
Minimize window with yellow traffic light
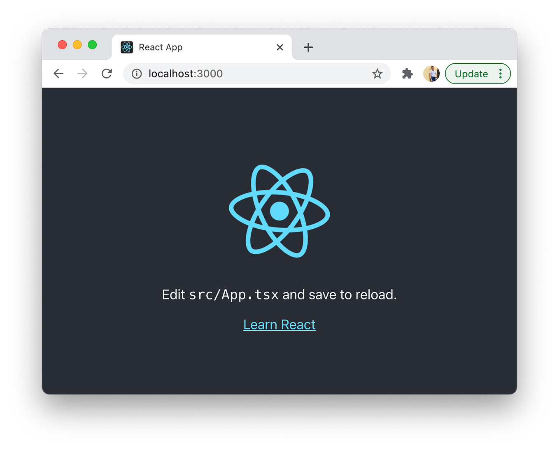(x=77, y=44)
